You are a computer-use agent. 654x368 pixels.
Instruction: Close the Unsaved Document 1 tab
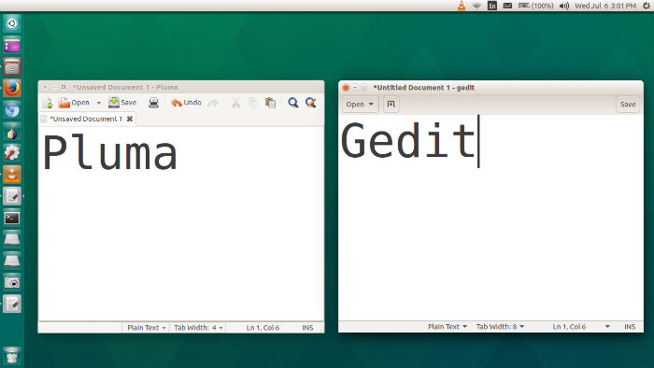[130, 119]
